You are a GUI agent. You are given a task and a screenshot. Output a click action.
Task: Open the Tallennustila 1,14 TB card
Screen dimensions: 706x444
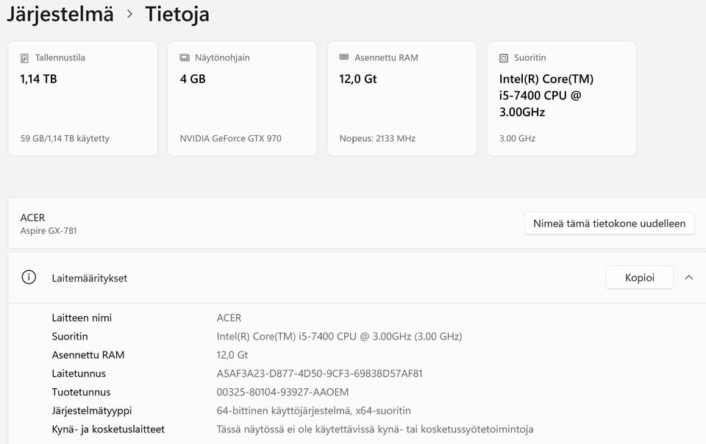pyautogui.click(x=82, y=99)
